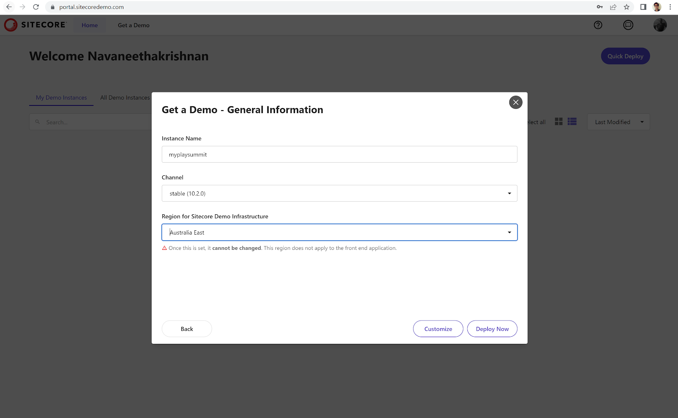This screenshot has width=678, height=418.
Task: Click the browser share icon
Action: click(x=613, y=7)
